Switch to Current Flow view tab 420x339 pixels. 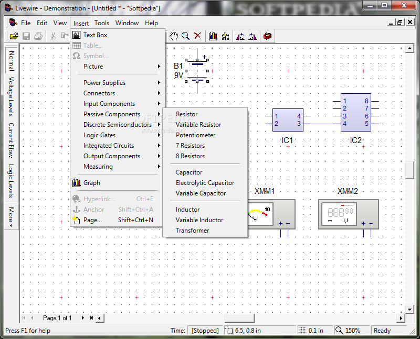(11, 140)
